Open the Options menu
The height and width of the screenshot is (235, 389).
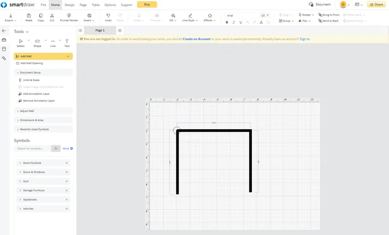(110, 5)
